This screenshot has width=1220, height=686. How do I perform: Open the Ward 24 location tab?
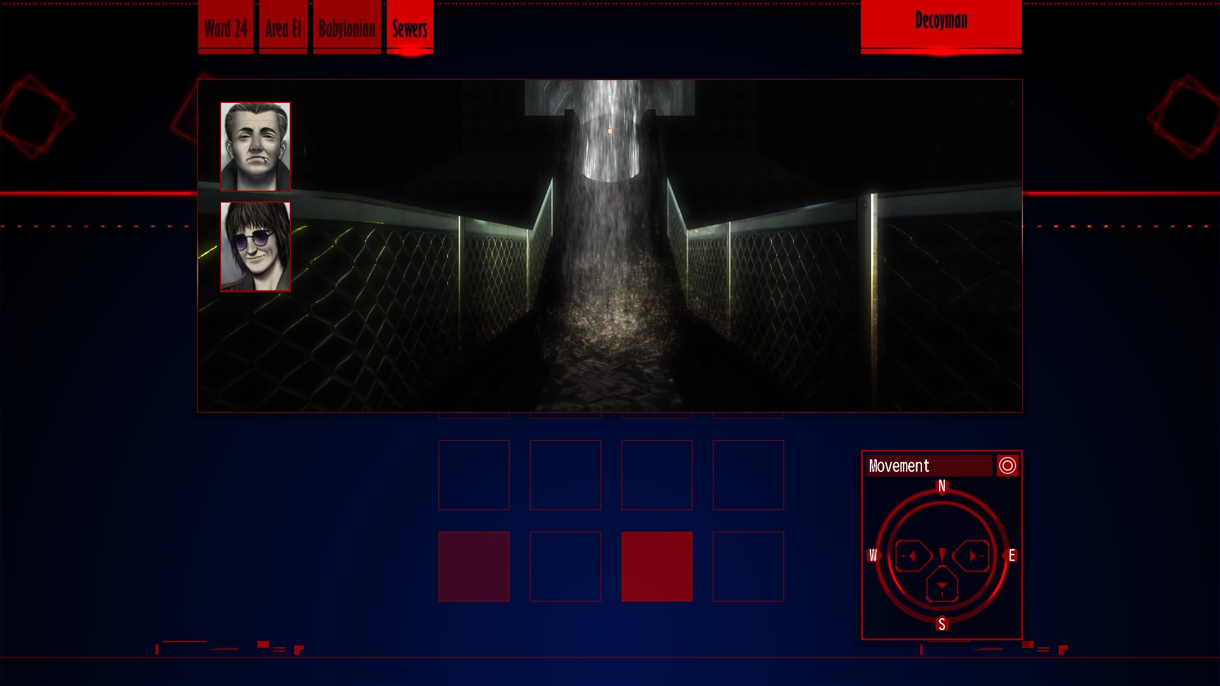[x=226, y=27]
